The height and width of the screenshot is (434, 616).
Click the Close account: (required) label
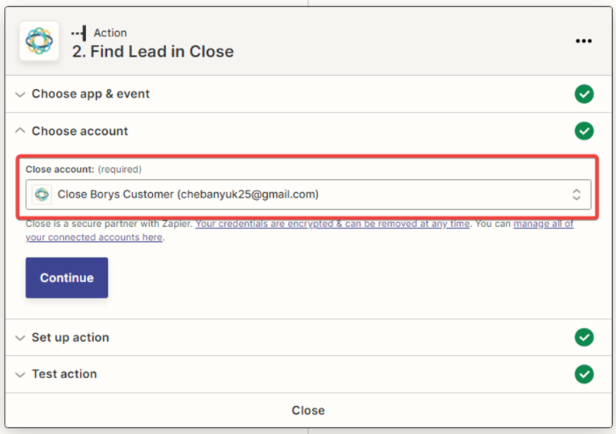84,169
